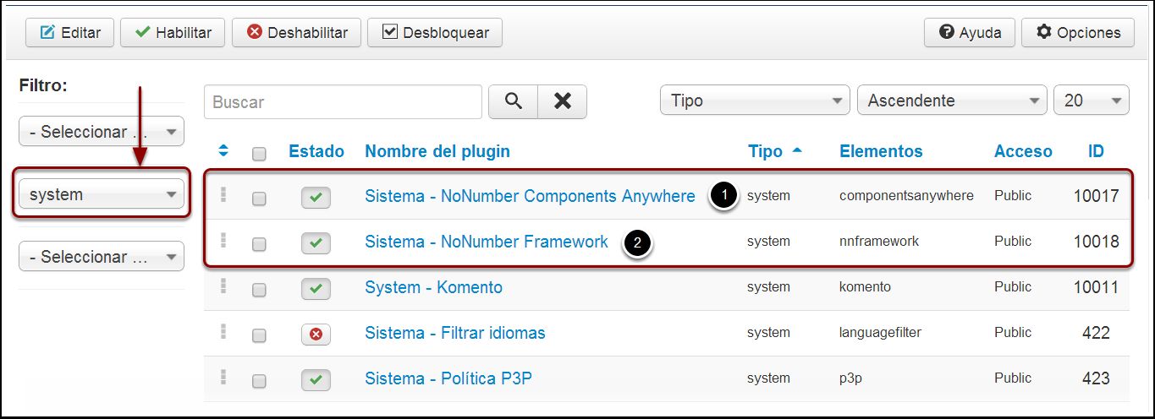The image size is (1155, 419).
Task: Focus the Buscar search field
Action: (343, 101)
